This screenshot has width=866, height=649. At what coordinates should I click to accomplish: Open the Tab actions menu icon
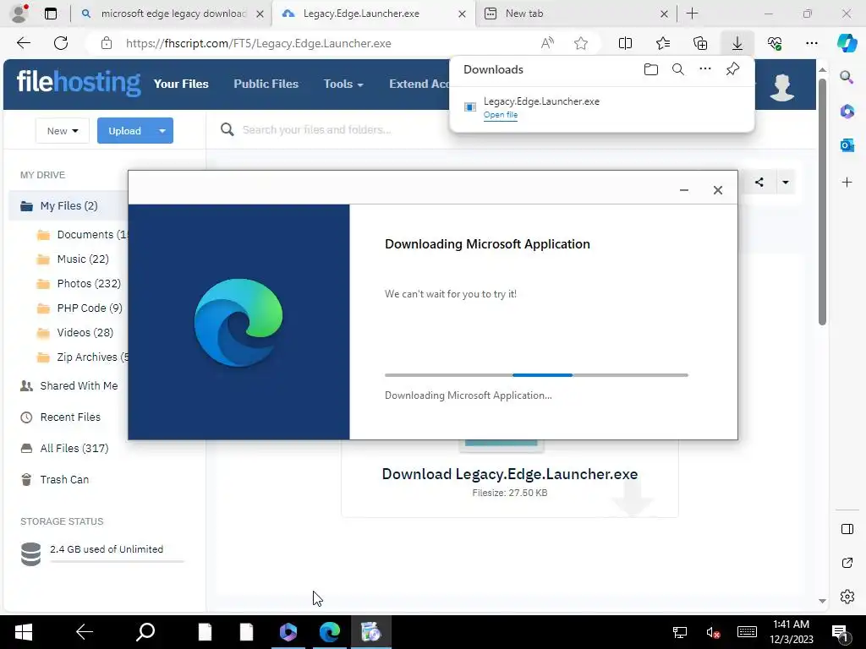[x=50, y=14]
